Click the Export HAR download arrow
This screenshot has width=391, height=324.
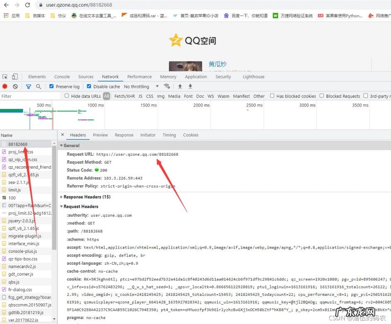pos(191,87)
